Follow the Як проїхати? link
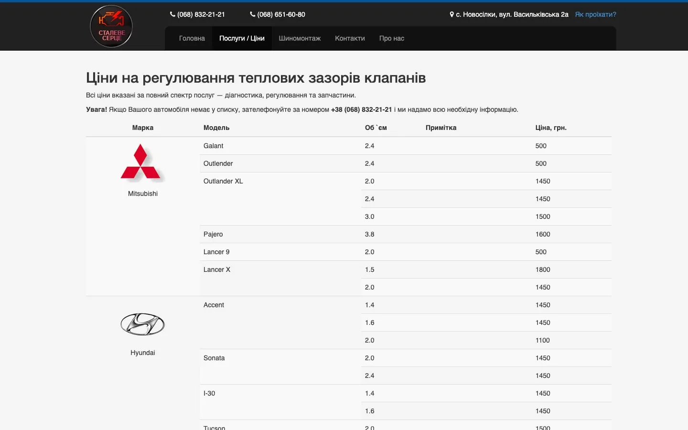The height and width of the screenshot is (430, 688). [595, 14]
